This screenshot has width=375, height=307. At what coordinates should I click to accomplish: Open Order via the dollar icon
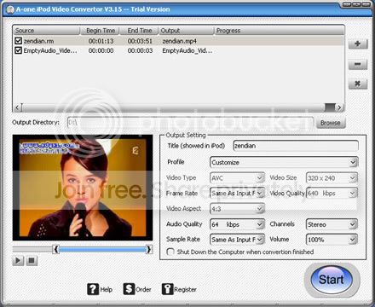pyautogui.click(x=129, y=289)
